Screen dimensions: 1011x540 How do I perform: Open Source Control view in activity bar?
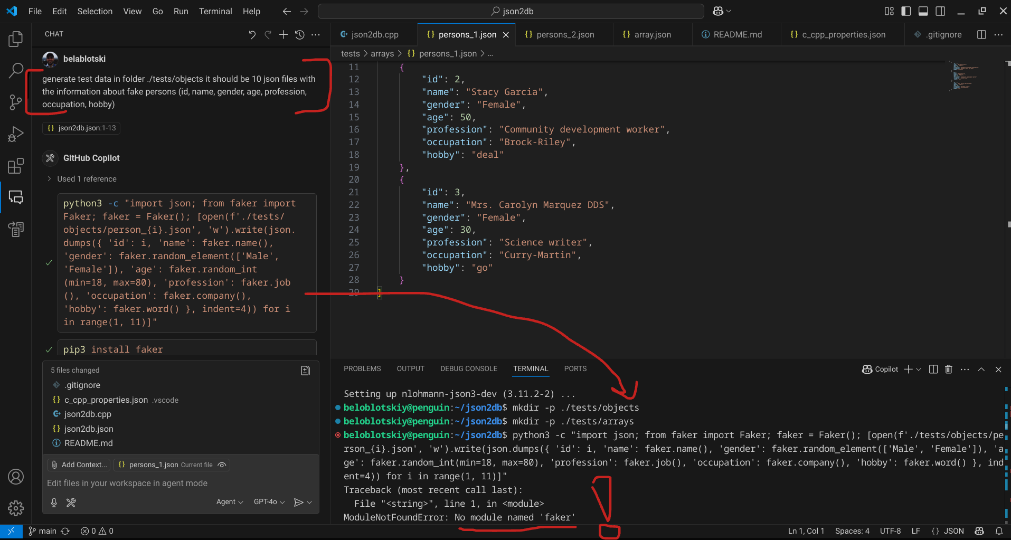[16, 102]
